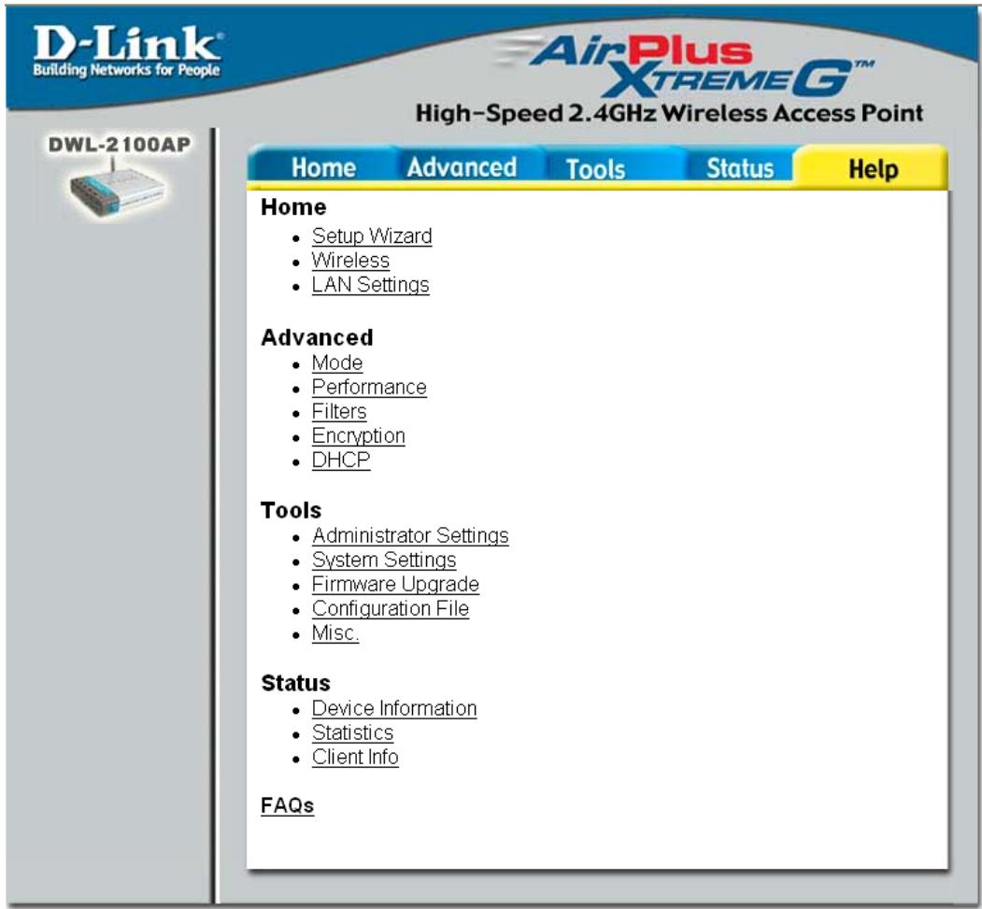Click the DWL-2100AP access point image
This screenshot has height=909, width=982.
click(x=117, y=191)
